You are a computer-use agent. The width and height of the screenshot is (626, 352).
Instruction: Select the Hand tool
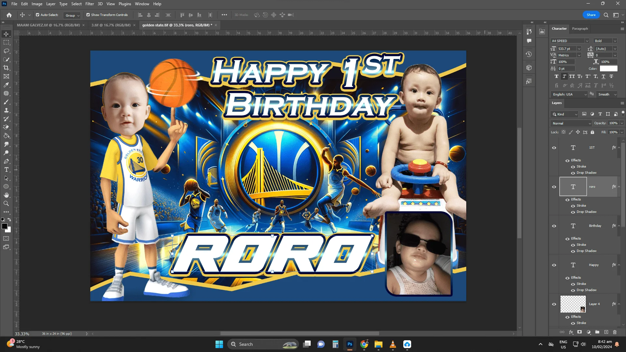coord(6,195)
